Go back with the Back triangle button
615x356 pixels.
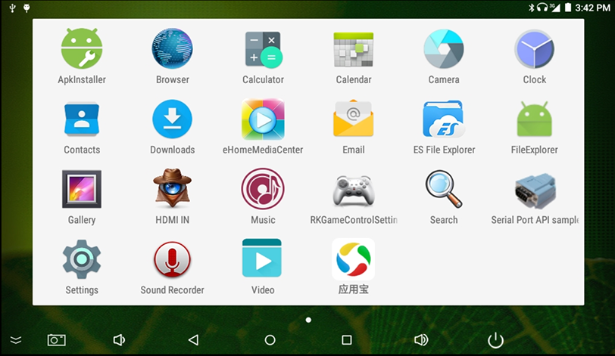[193, 340]
